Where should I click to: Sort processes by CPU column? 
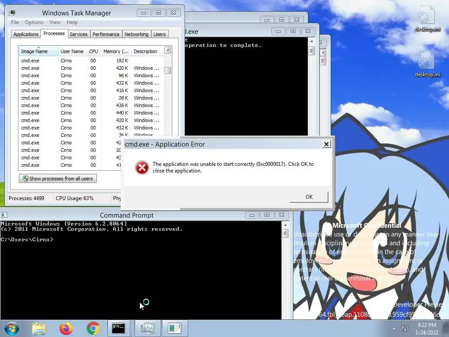click(x=93, y=51)
